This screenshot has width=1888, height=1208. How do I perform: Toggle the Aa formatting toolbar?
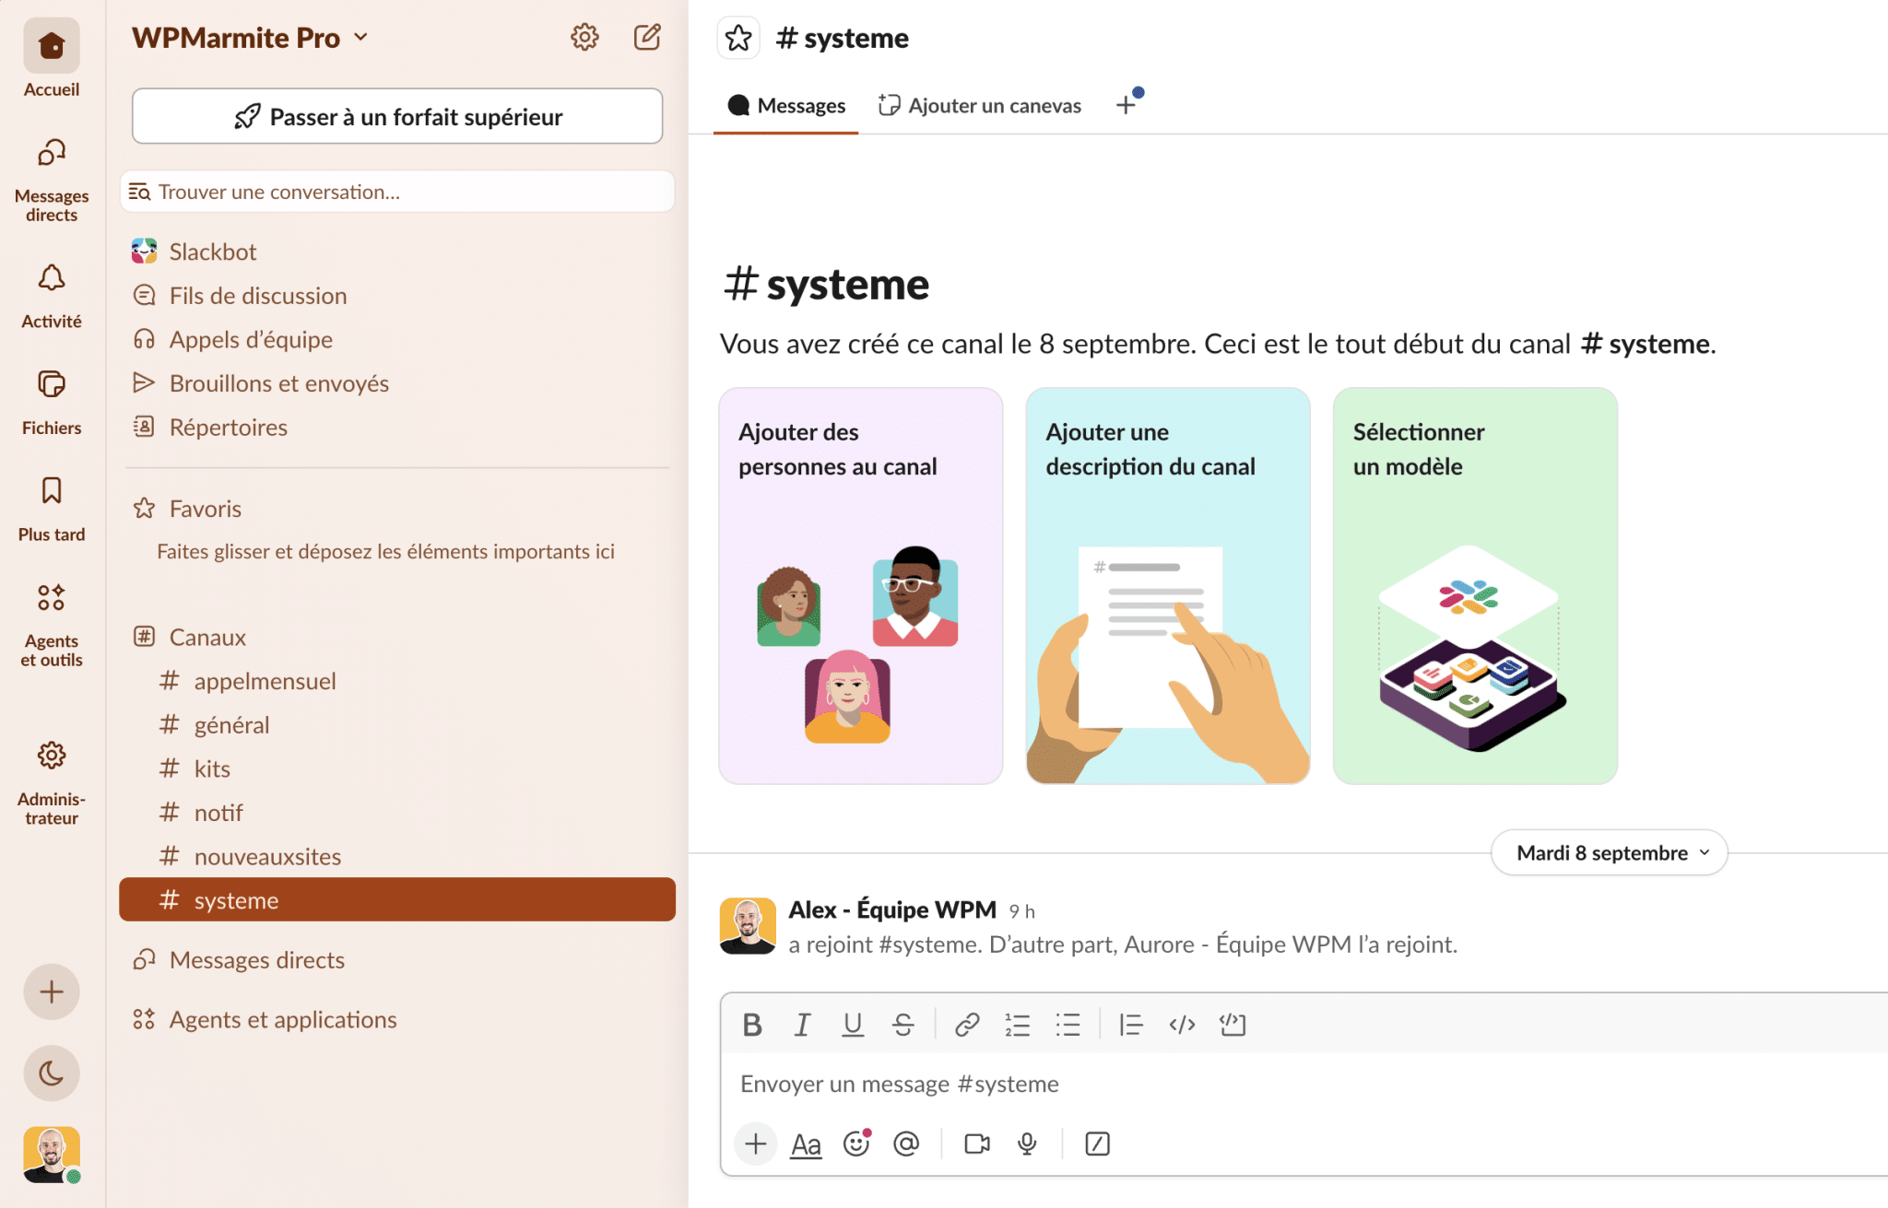tap(806, 1144)
